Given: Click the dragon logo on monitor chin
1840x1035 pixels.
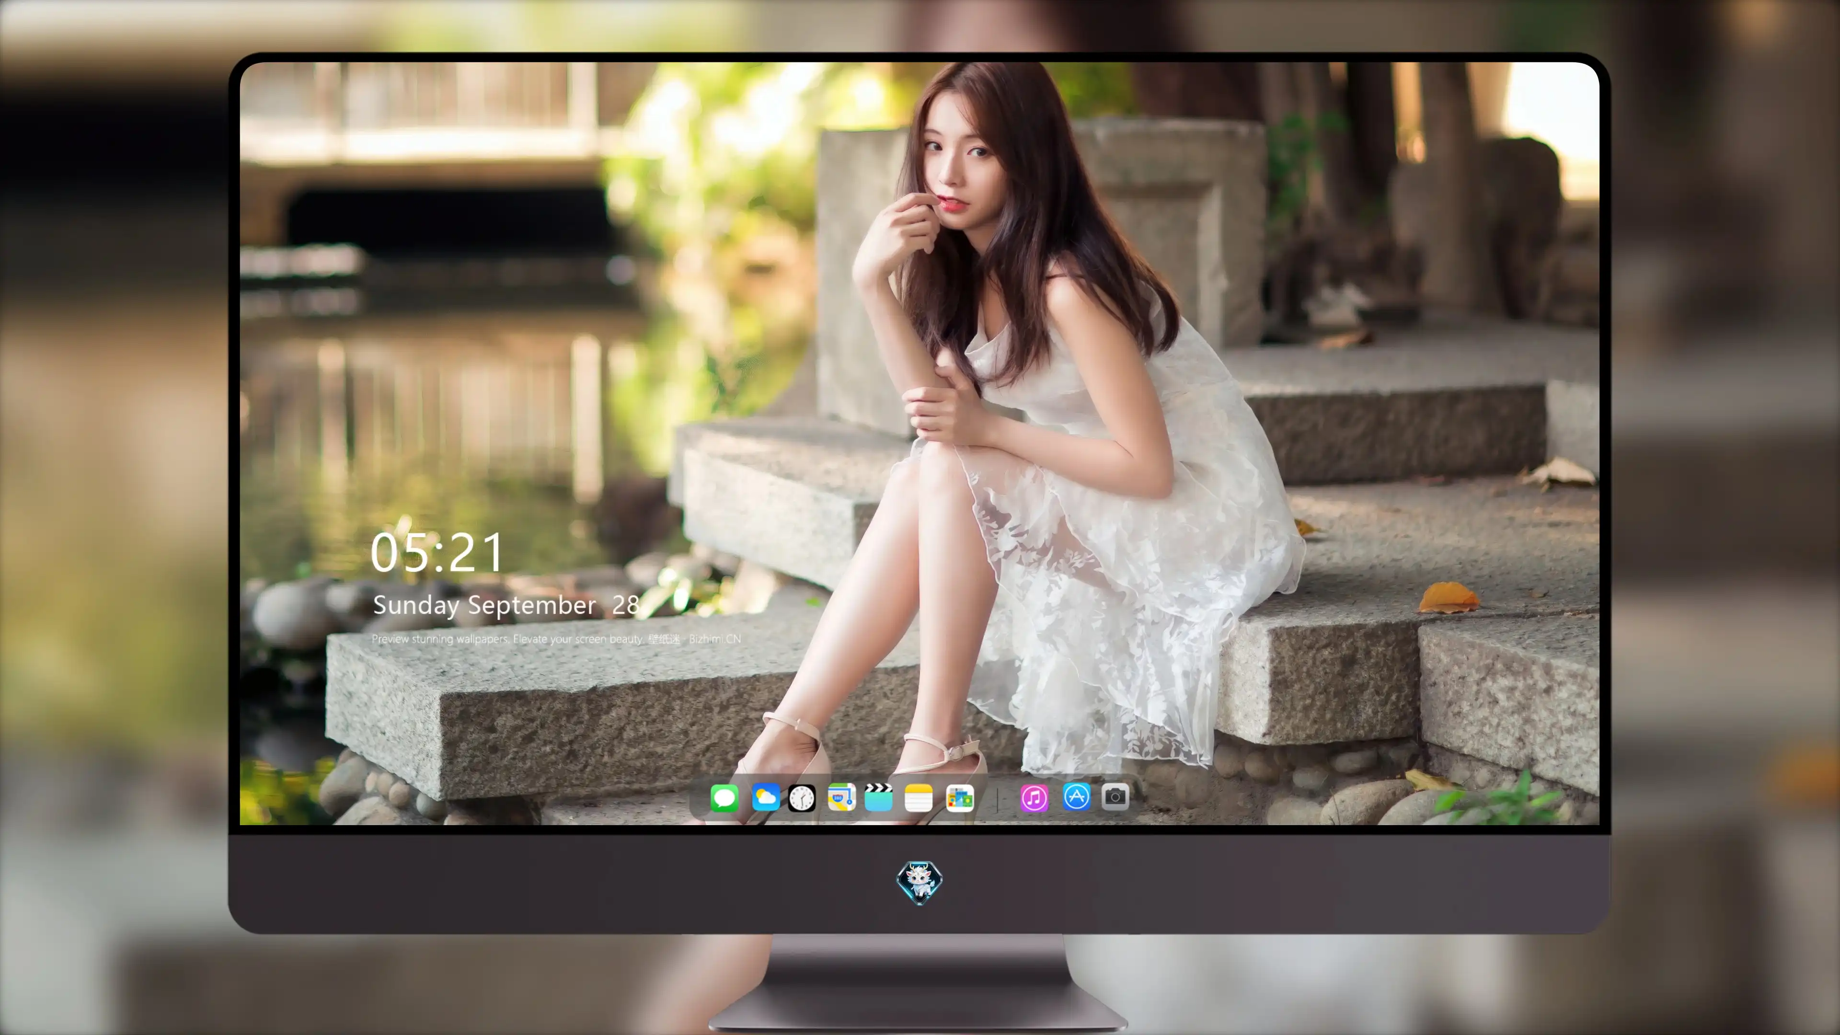Looking at the screenshot, I should (920, 883).
